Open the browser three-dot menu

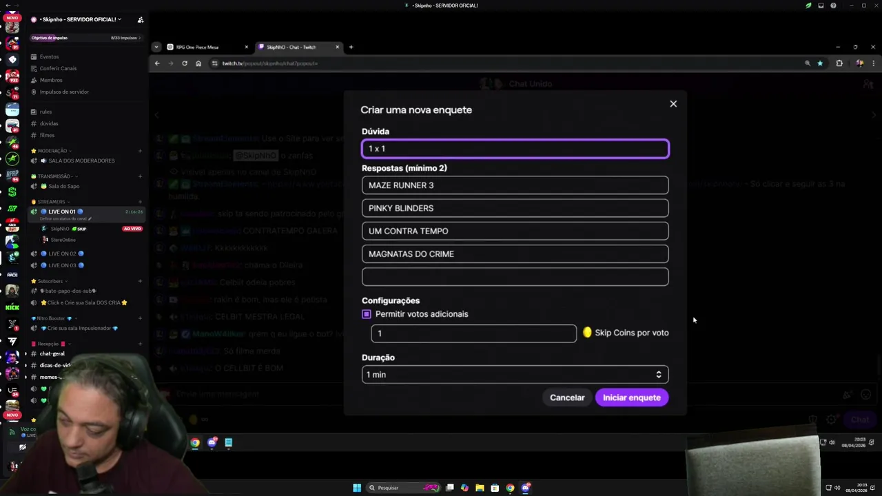[x=873, y=63]
